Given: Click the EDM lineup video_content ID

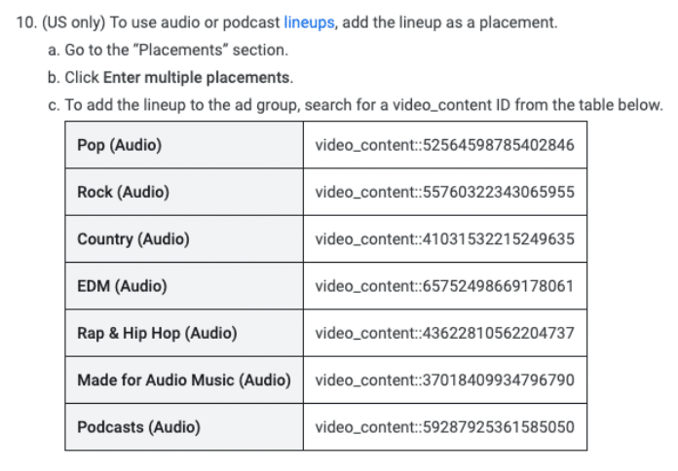Looking at the screenshot, I should 444,286.
